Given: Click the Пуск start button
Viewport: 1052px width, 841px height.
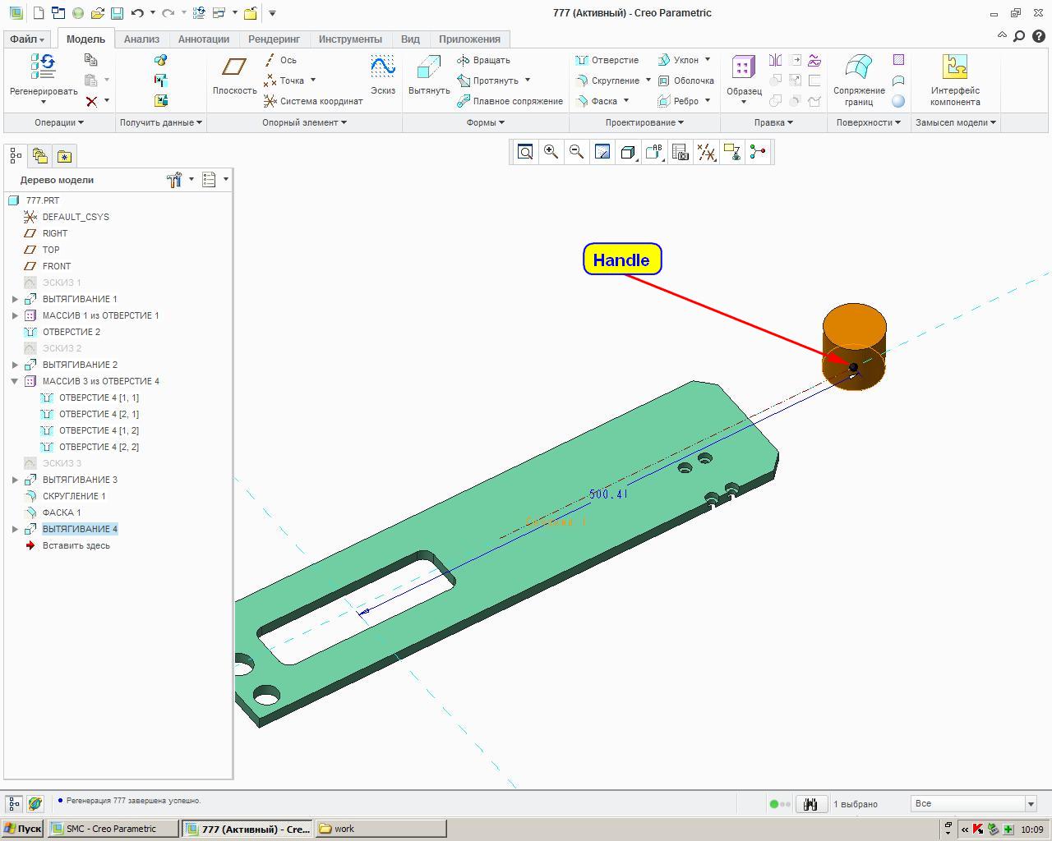Looking at the screenshot, I should [22, 829].
